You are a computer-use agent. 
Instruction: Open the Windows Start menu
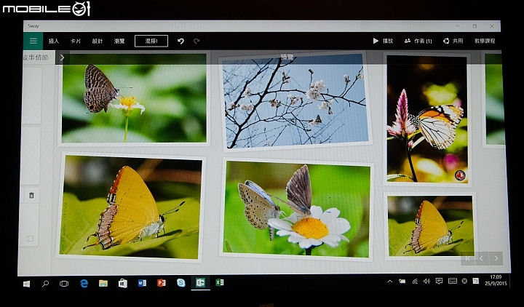(x=26, y=284)
